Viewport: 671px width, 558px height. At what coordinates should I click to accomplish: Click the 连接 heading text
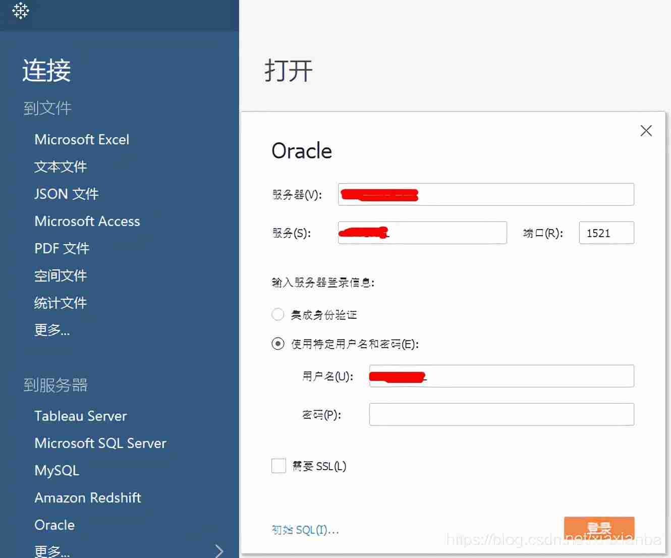pos(46,70)
